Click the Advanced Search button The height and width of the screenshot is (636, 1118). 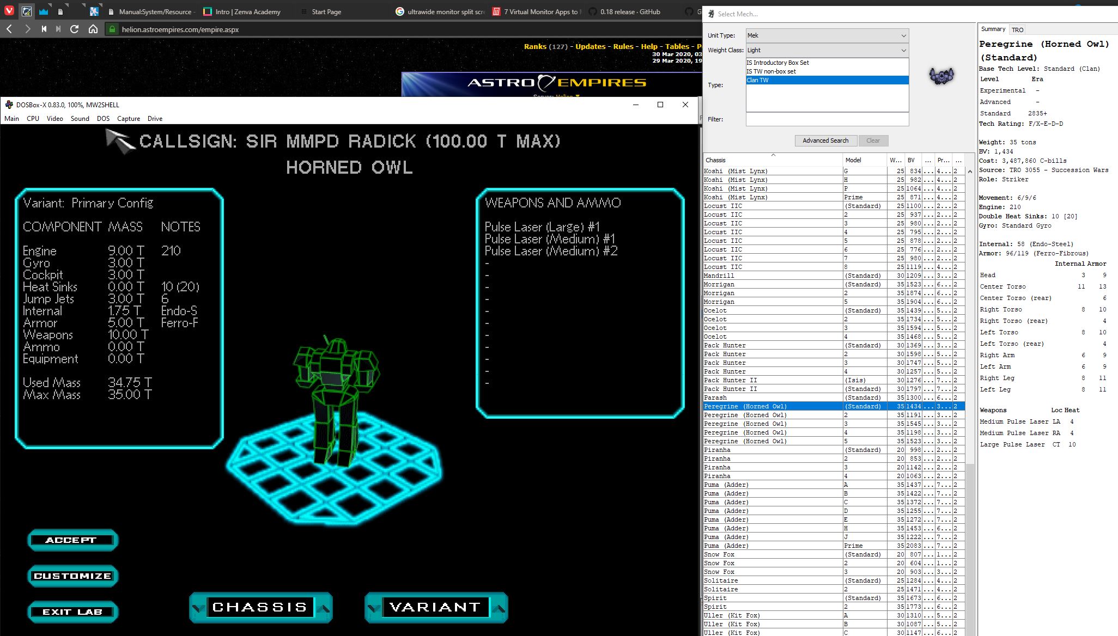pyautogui.click(x=825, y=140)
